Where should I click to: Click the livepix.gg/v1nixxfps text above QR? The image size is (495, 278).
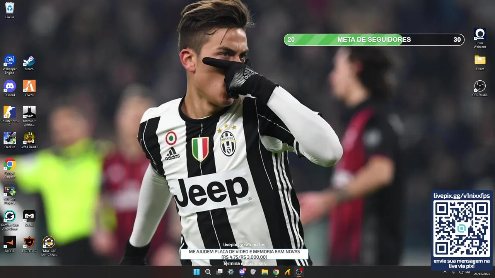(x=461, y=196)
